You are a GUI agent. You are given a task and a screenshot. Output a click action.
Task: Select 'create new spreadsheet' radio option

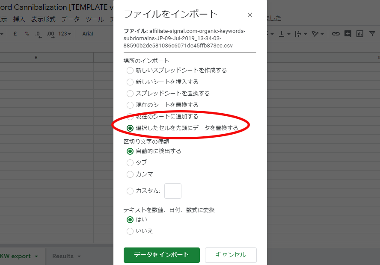pos(130,71)
